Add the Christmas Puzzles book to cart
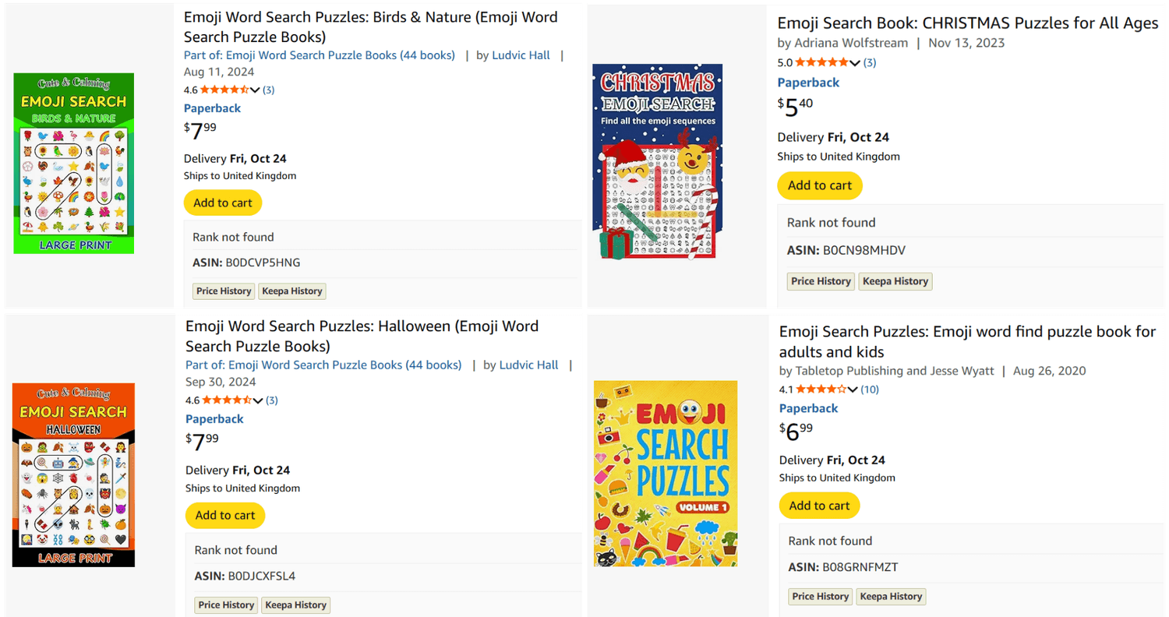Viewport: 1169px width, 617px height. point(820,185)
